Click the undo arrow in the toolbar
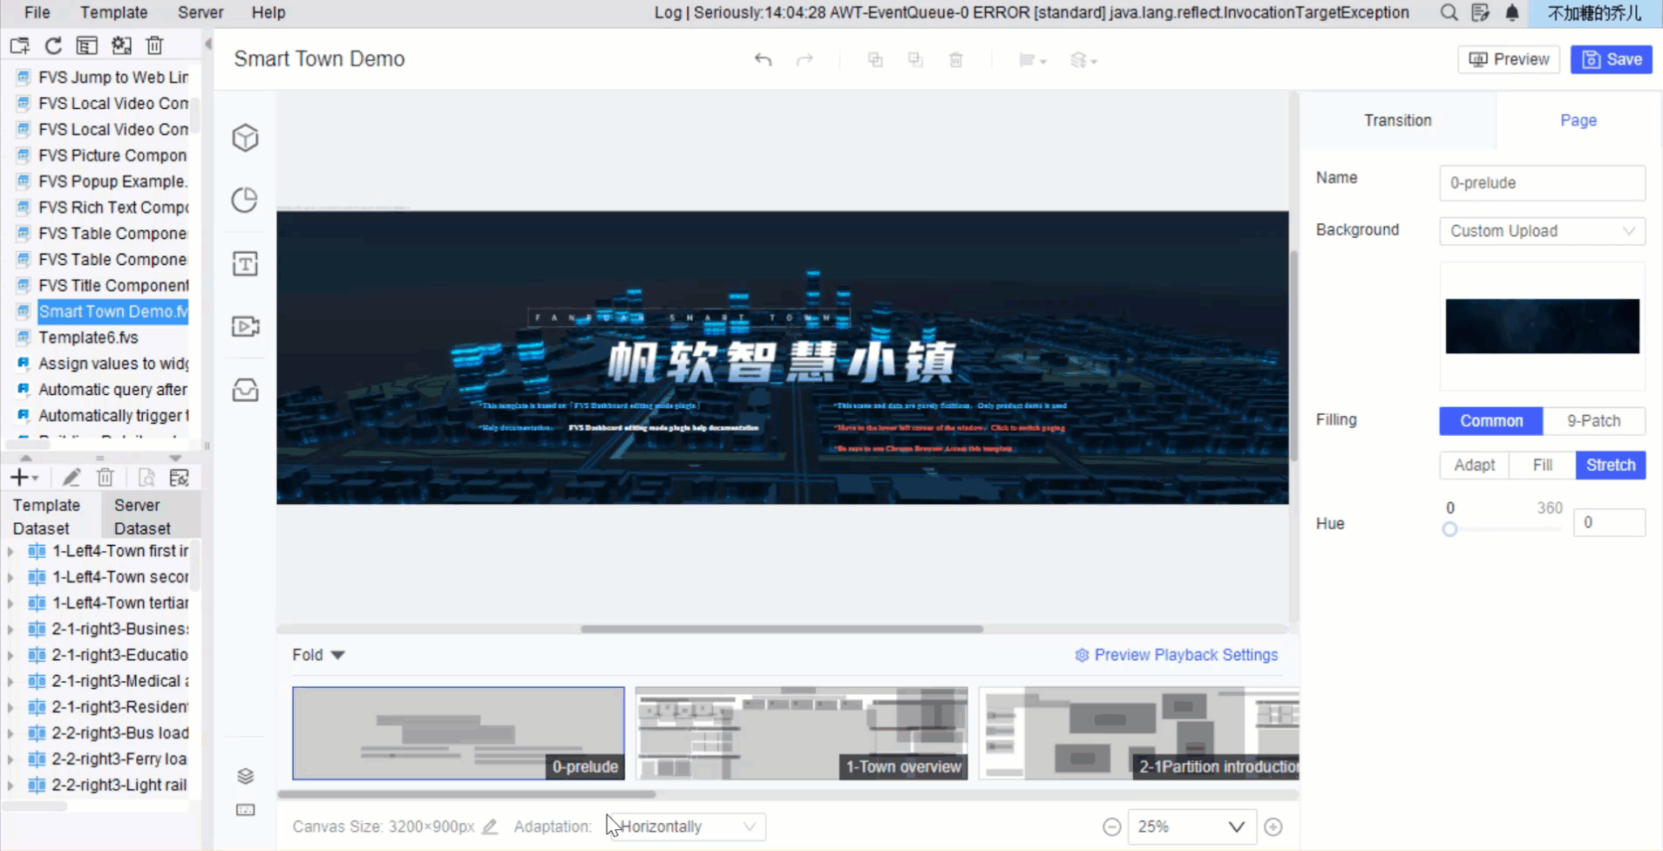Image resolution: width=1663 pixels, height=851 pixels. tap(763, 59)
